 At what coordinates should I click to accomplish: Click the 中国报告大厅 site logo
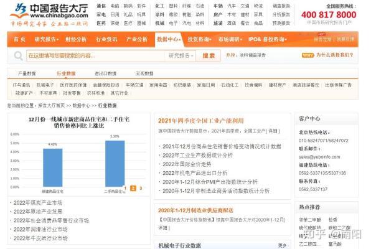tap(49, 14)
